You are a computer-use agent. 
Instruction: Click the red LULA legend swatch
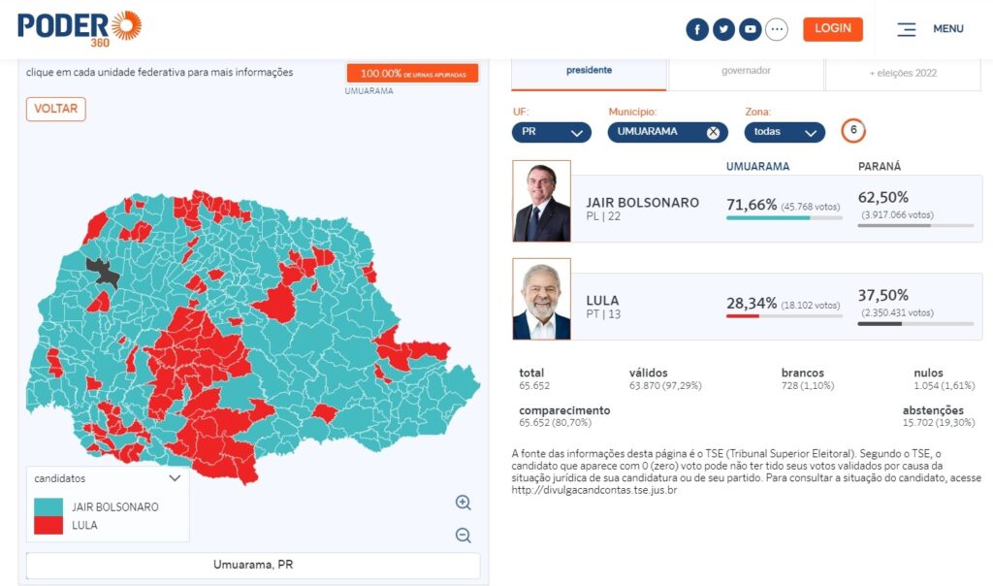pyautogui.click(x=48, y=525)
